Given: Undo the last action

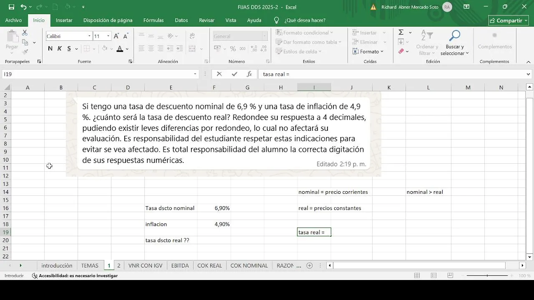Looking at the screenshot, I should coord(23,7).
